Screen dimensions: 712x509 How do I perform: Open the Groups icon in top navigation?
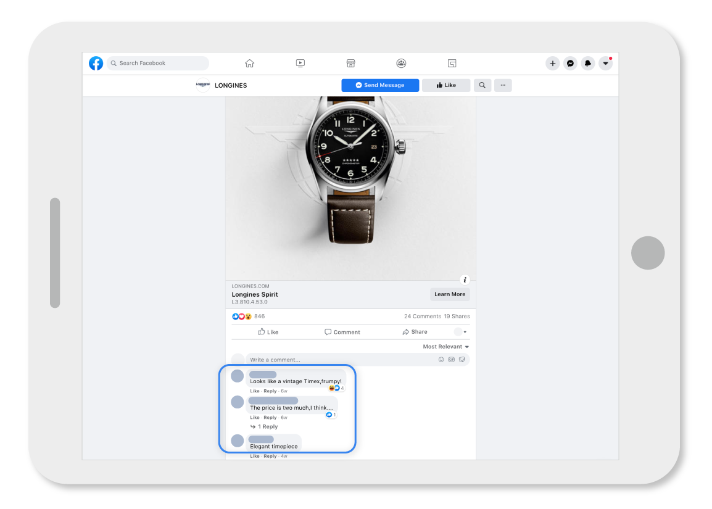pos(401,63)
